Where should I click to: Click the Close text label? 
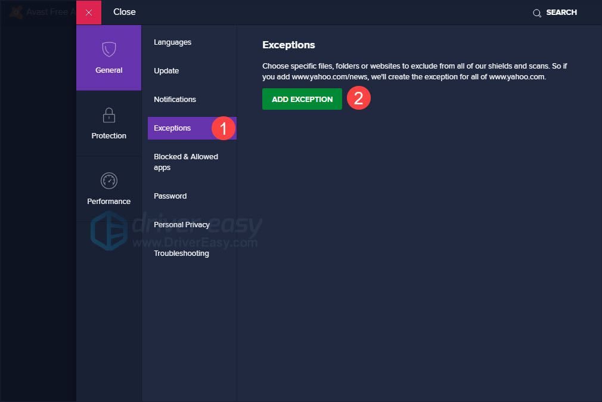pos(124,12)
